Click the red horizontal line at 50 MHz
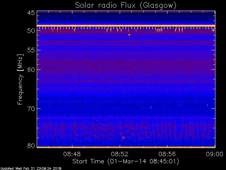226x170 pixels. pos(126,32)
